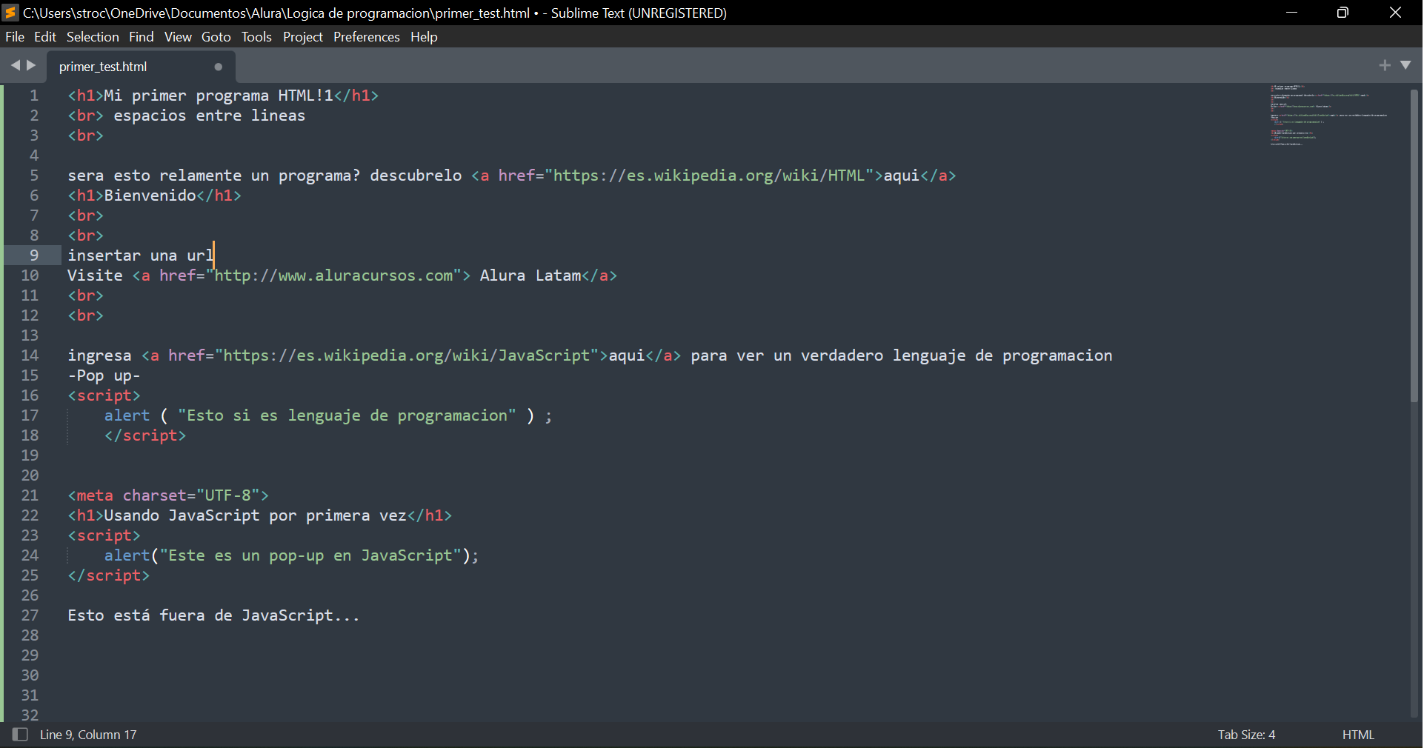The height and width of the screenshot is (748, 1424).
Task: Restore down the Sublime Text window
Action: 1343,13
